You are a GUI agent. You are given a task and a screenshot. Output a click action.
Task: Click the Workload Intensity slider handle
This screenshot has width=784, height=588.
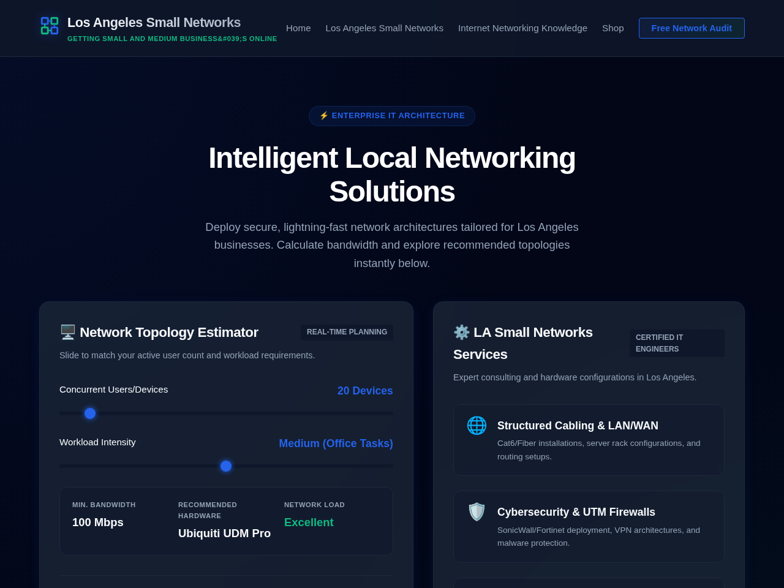[x=226, y=466]
